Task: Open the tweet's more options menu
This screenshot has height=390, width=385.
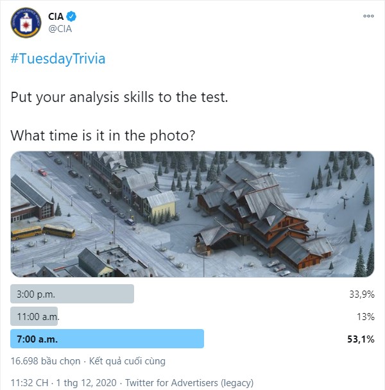Action: (x=368, y=15)
